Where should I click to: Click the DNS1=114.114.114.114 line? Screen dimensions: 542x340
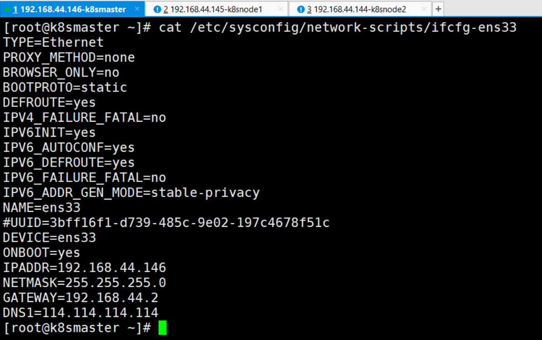(81, 313)
